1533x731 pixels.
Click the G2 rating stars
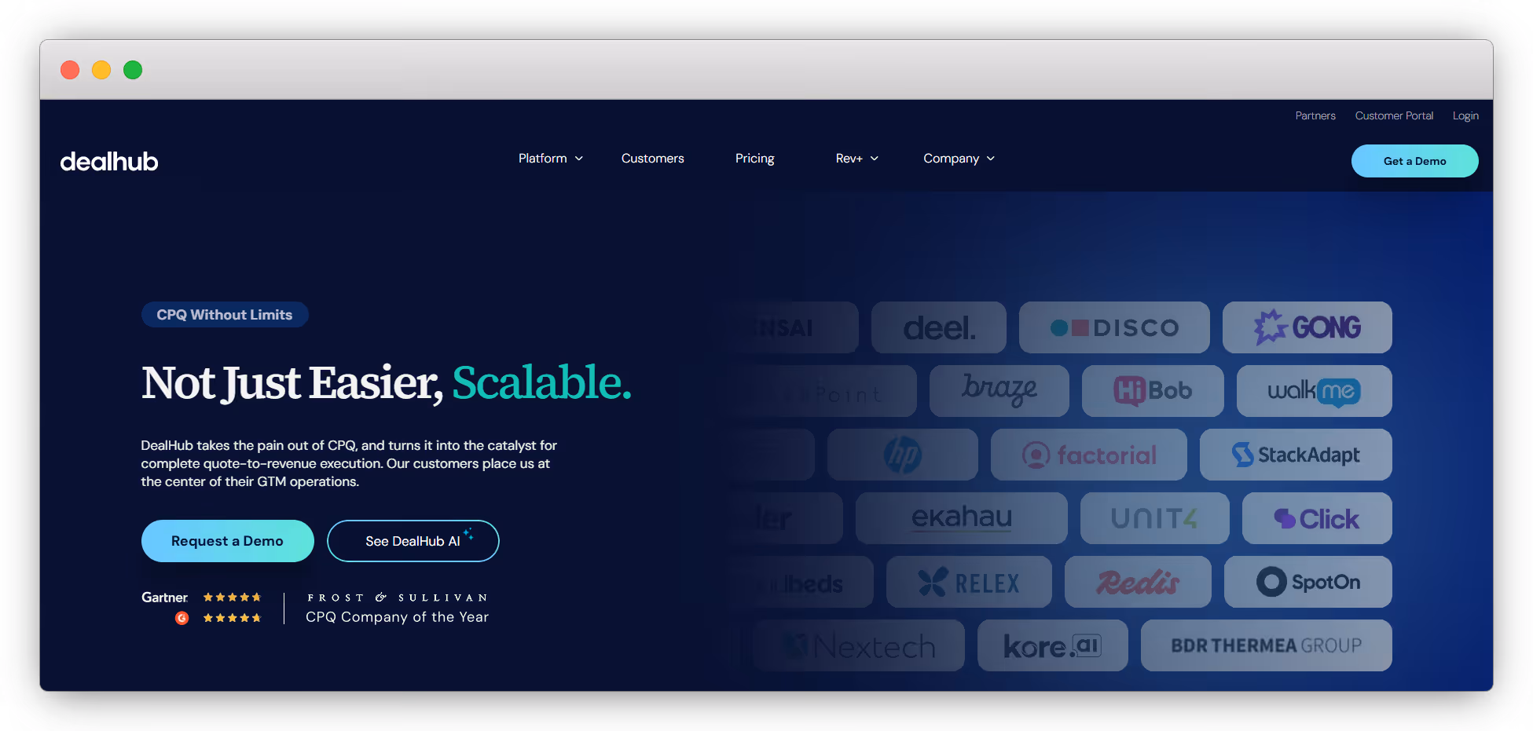232,618
